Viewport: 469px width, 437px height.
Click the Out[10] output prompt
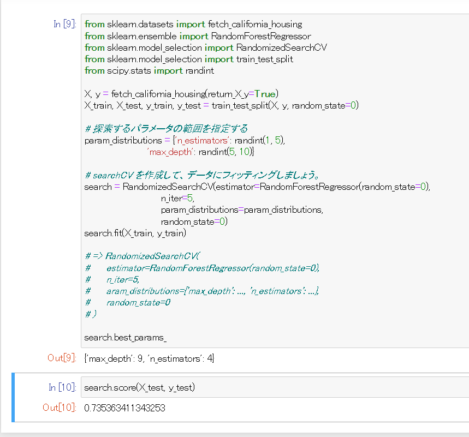coord(60,408)
